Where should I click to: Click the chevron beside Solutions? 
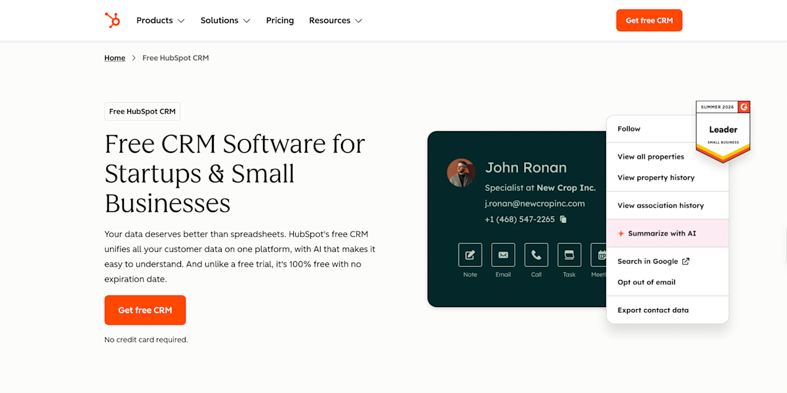pos(247,21)
